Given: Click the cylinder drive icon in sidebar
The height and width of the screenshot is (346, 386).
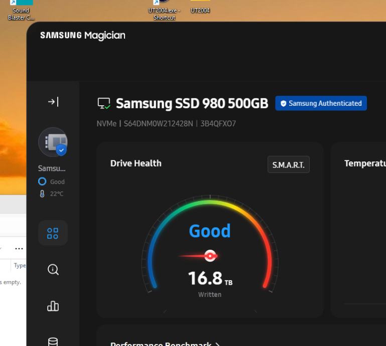Looking at the screenshot, I should 53,341.
